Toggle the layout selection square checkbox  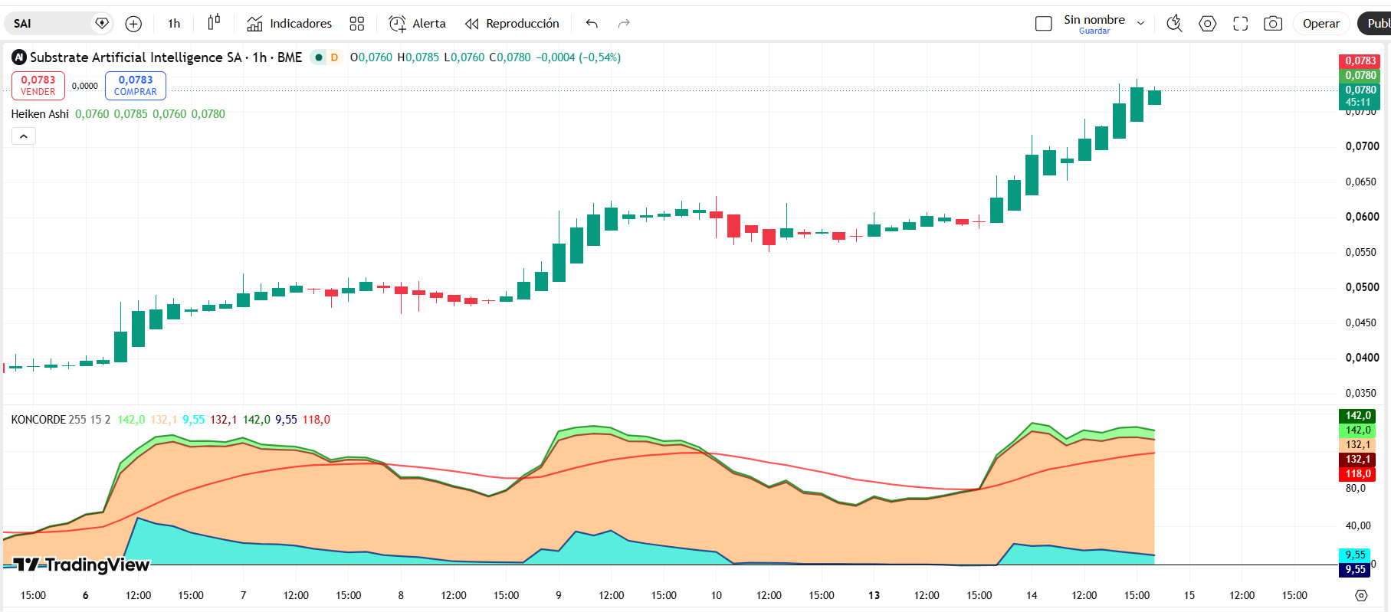(x=1044, y=24)
